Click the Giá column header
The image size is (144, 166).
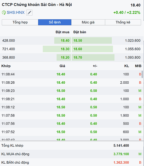point(62,66)
